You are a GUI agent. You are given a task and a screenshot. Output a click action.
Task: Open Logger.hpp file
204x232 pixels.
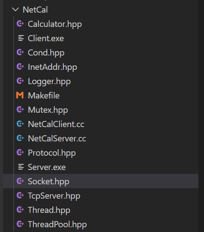[49, 82]
